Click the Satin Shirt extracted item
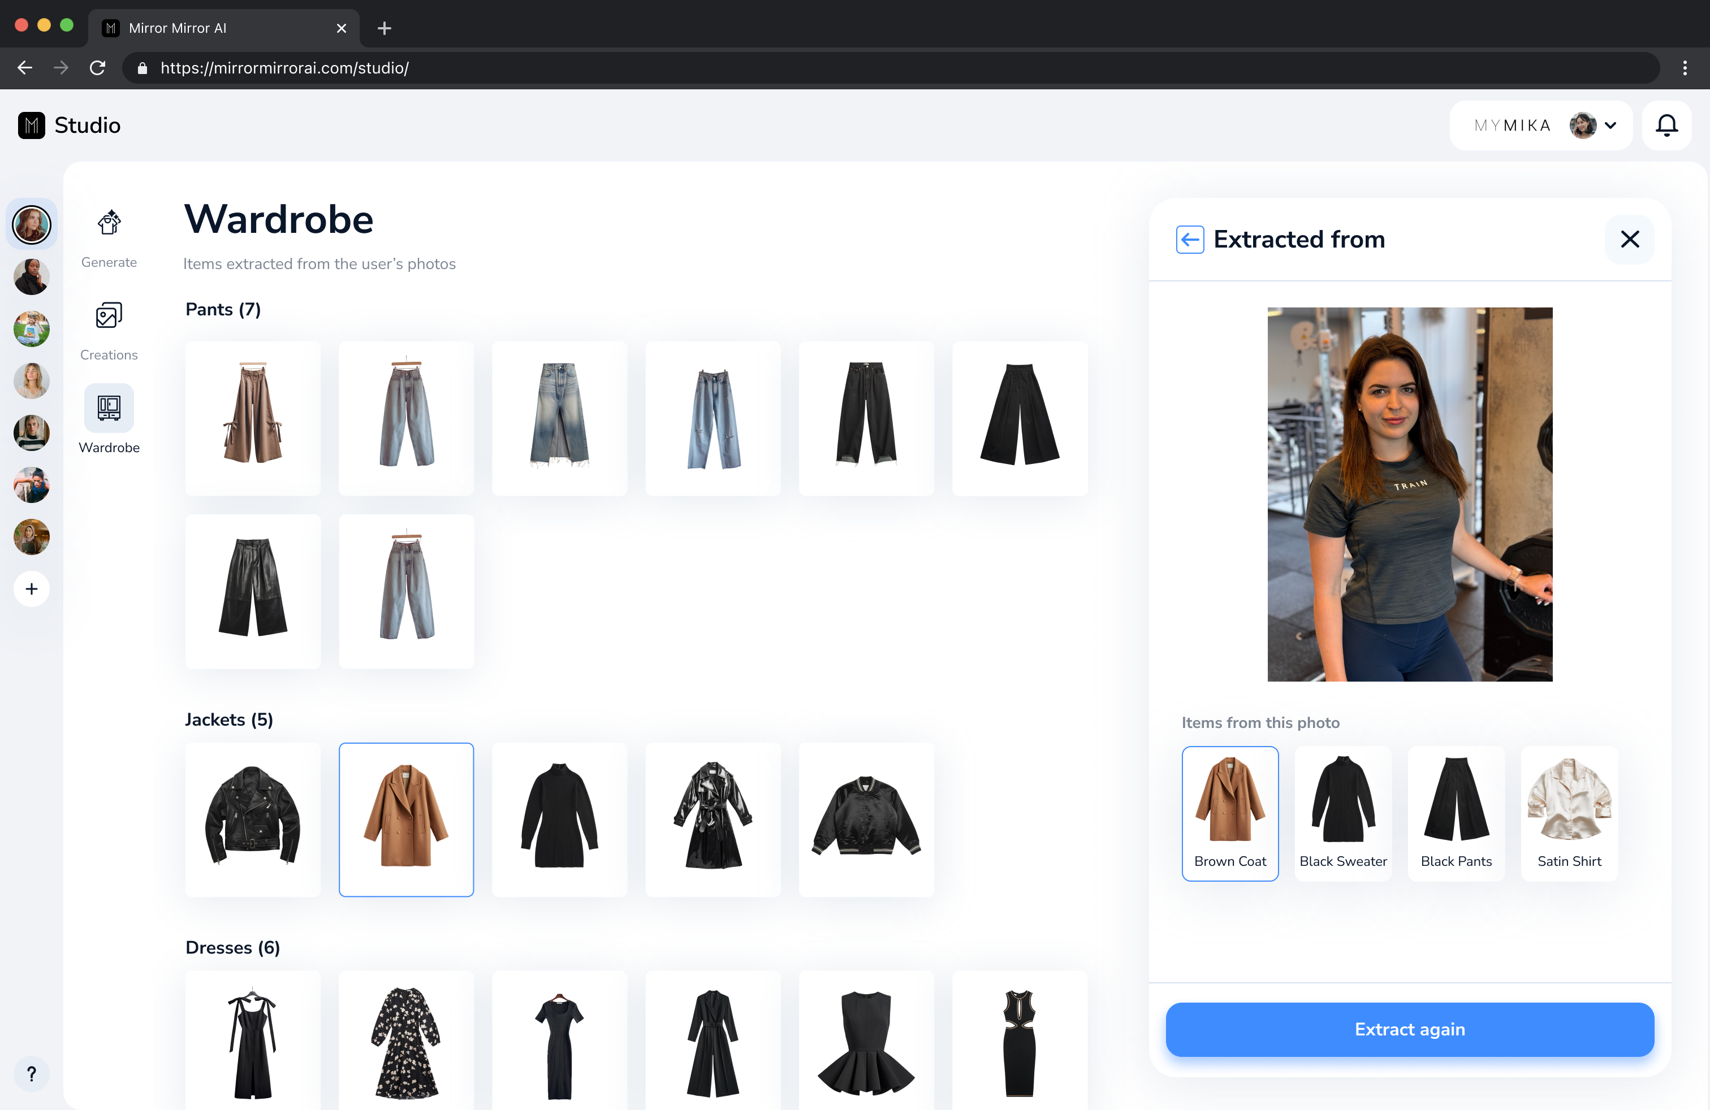Viewport: 1710px width, 1110px height. coord(1569,811)
